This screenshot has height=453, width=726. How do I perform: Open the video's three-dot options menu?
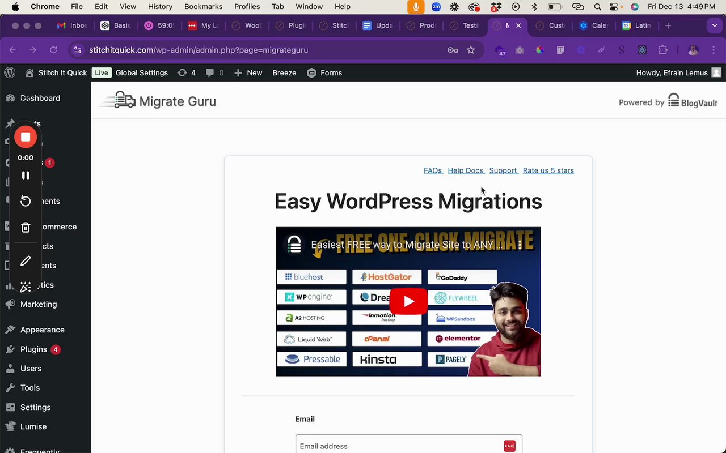click(520, 245)
